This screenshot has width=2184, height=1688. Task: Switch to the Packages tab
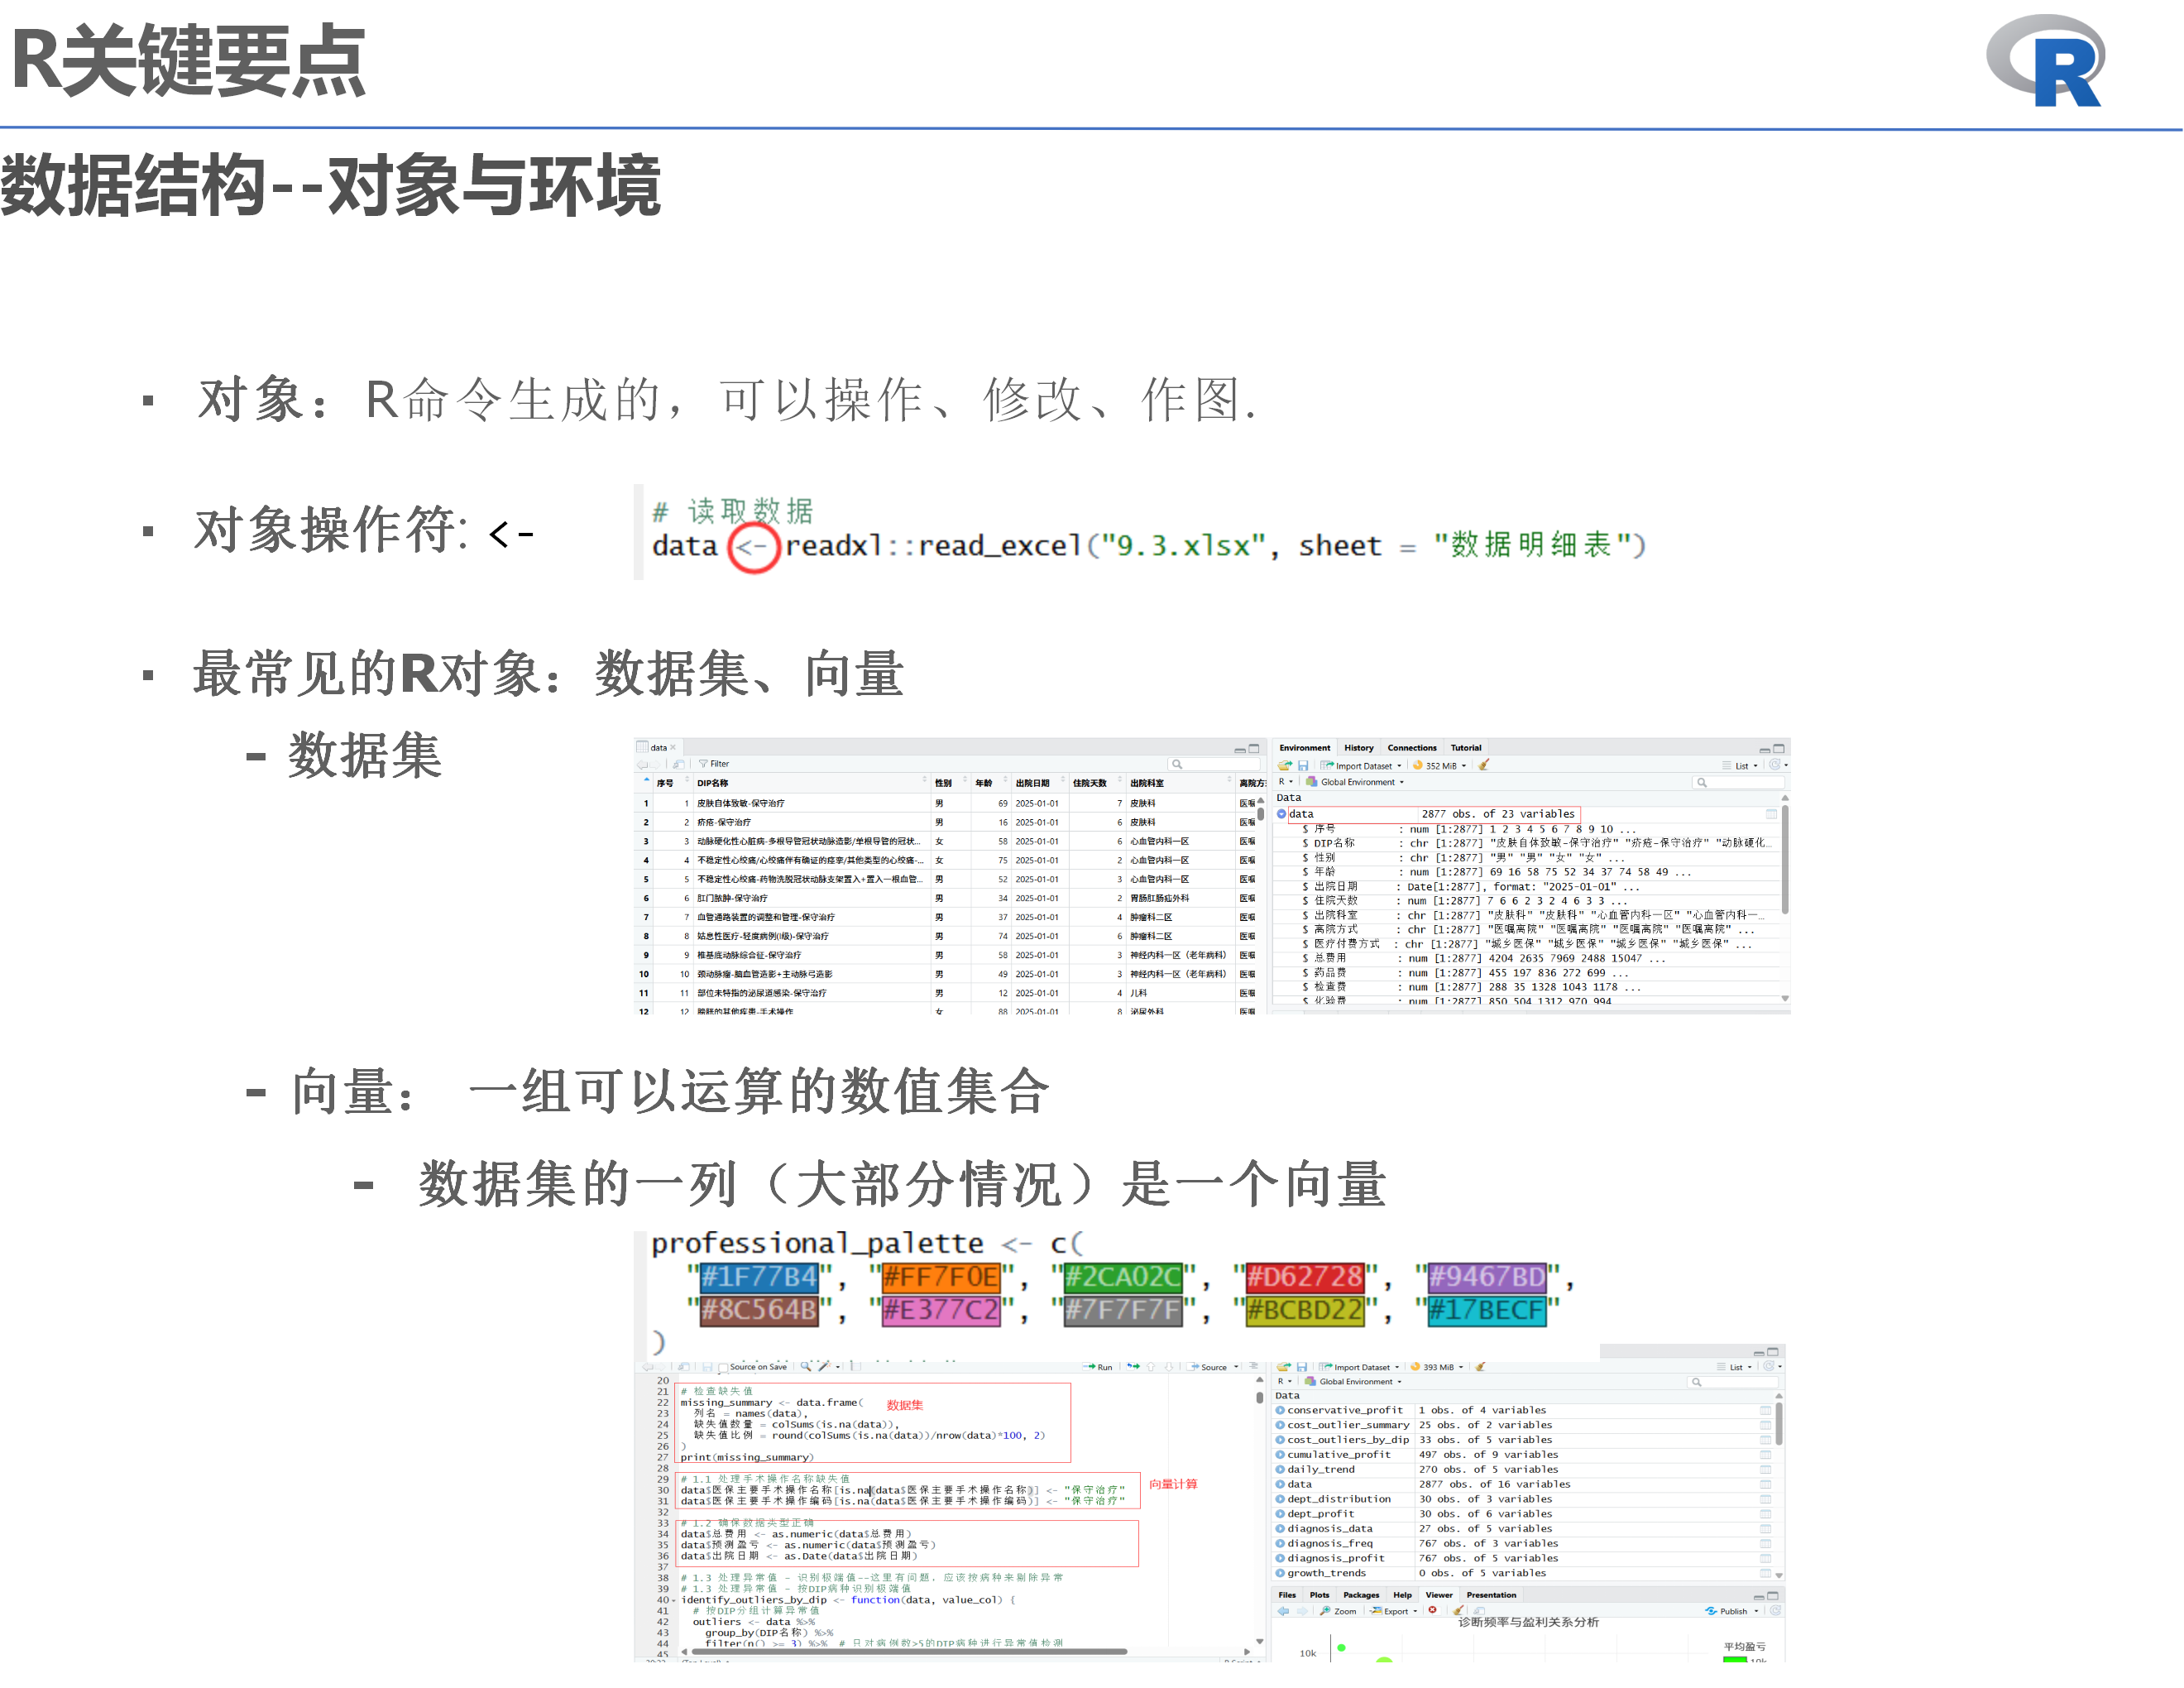coord(1361,1595)
